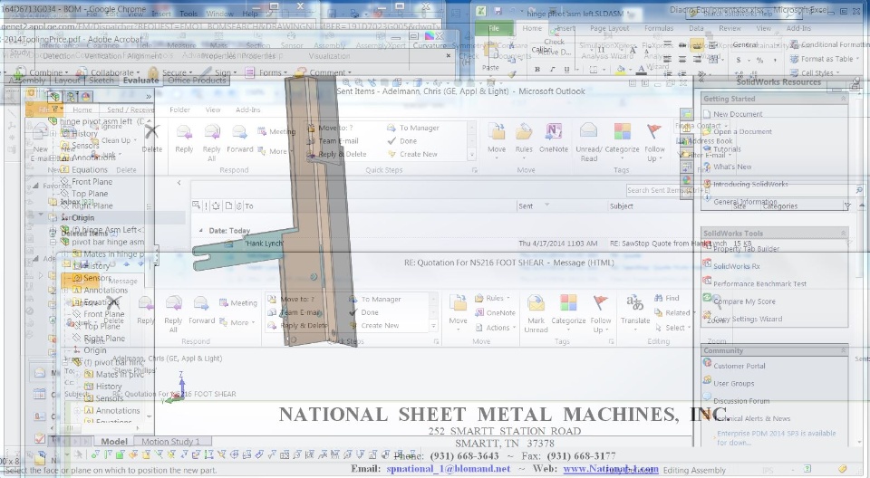The image size is (870, 478).
Task: Pick the Excel font color swatch
Action: 641,70
